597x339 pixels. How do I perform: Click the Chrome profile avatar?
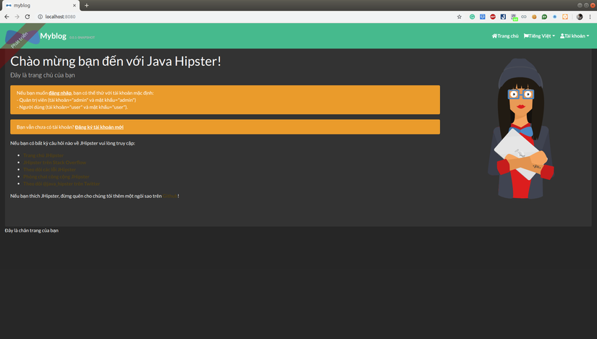pyautogui.click(x=580, y=17)
